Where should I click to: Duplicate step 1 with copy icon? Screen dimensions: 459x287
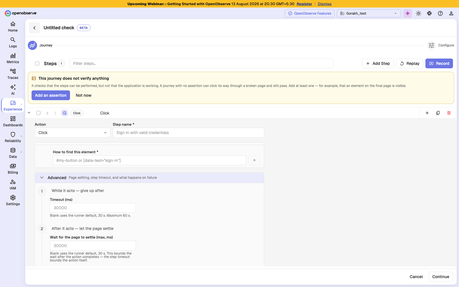click(x=438, y=113)
